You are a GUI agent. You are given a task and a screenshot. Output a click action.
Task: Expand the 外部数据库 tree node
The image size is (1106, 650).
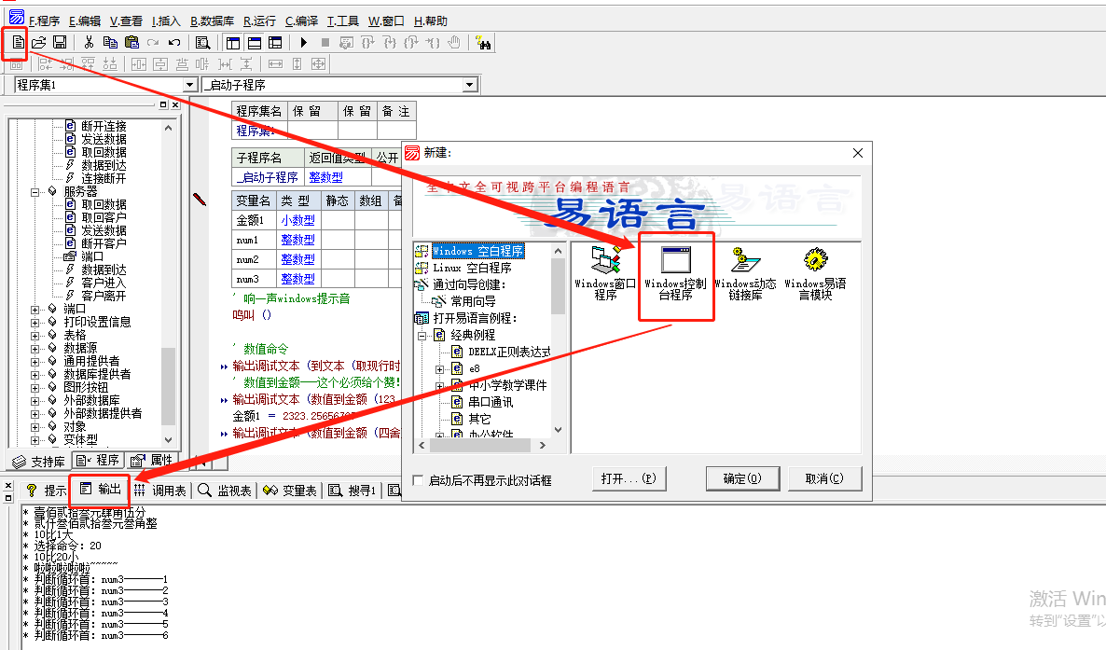coord(35,401)
